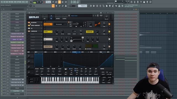Open the Line snap dropdown
Screen dimensions: 177x99
[72, 6]
